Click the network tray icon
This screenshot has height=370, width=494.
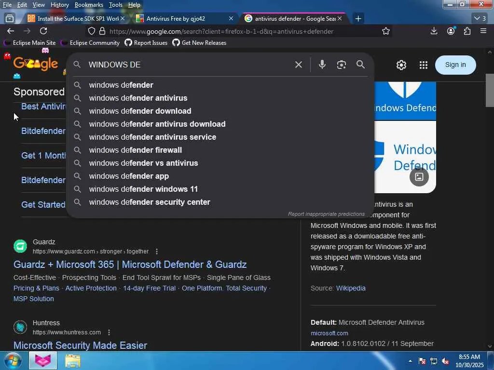[x=434, y=361]
